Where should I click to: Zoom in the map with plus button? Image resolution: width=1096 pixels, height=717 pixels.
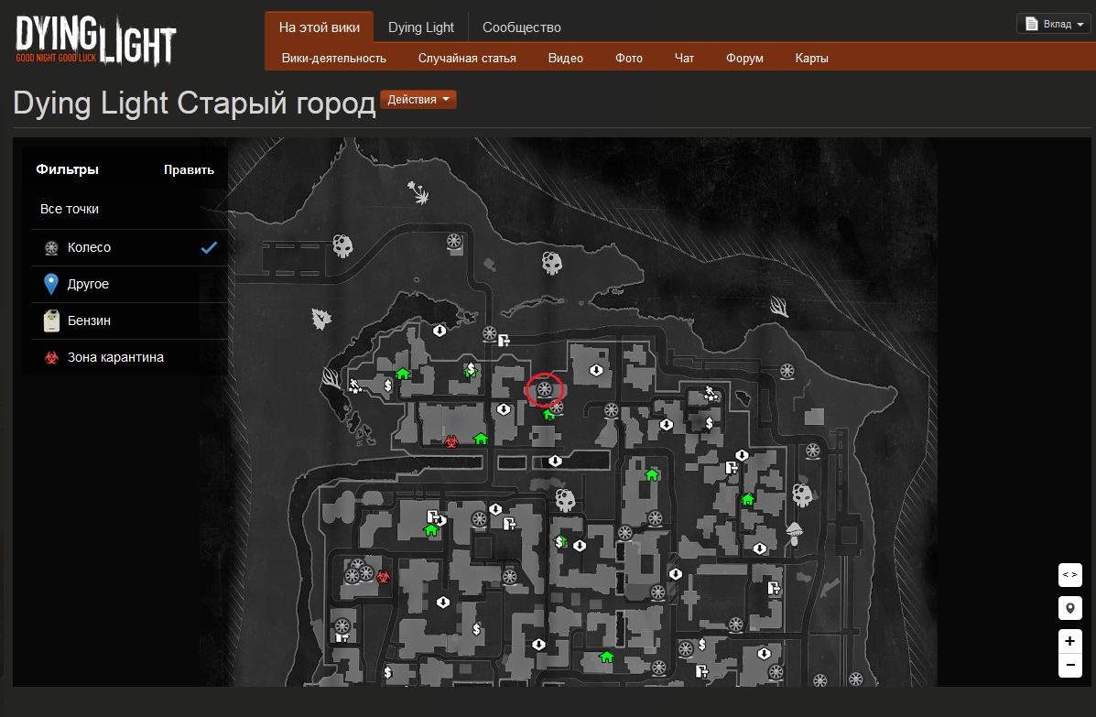[x=1069, y=641]
